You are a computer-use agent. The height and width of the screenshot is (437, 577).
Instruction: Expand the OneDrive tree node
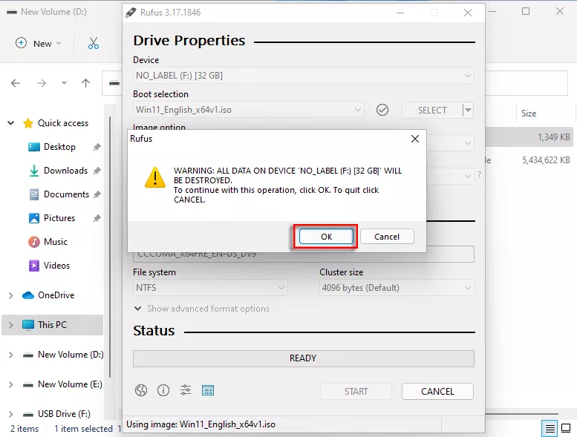(x=10, y=295)
